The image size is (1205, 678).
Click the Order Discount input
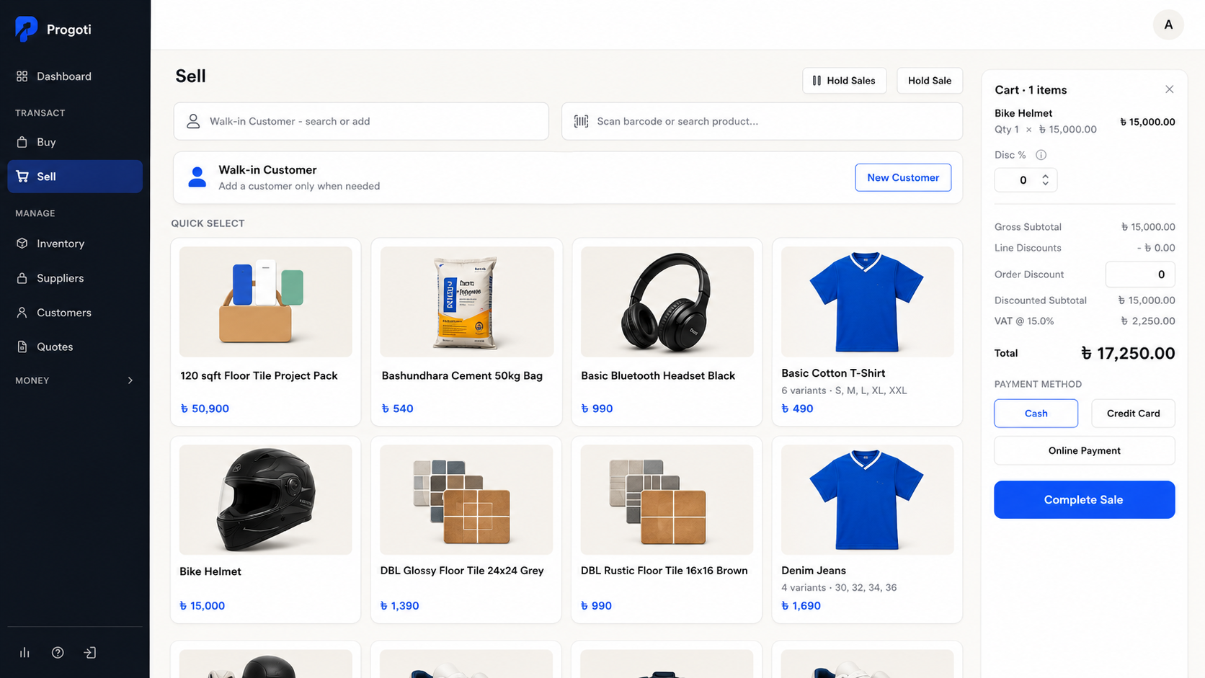tap(1140, 275)
